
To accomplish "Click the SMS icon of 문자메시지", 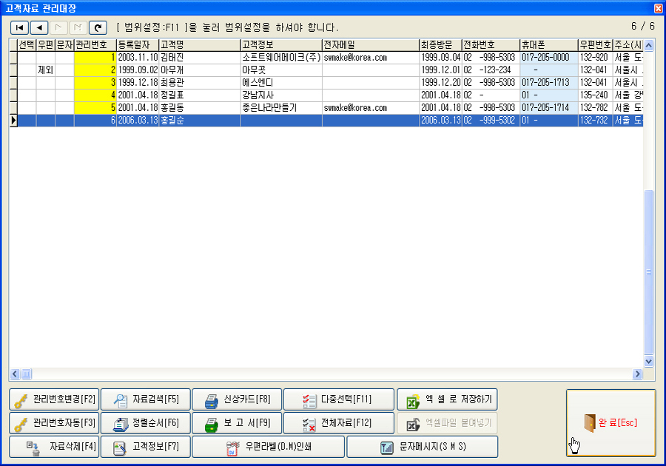I will click(386, 448).
